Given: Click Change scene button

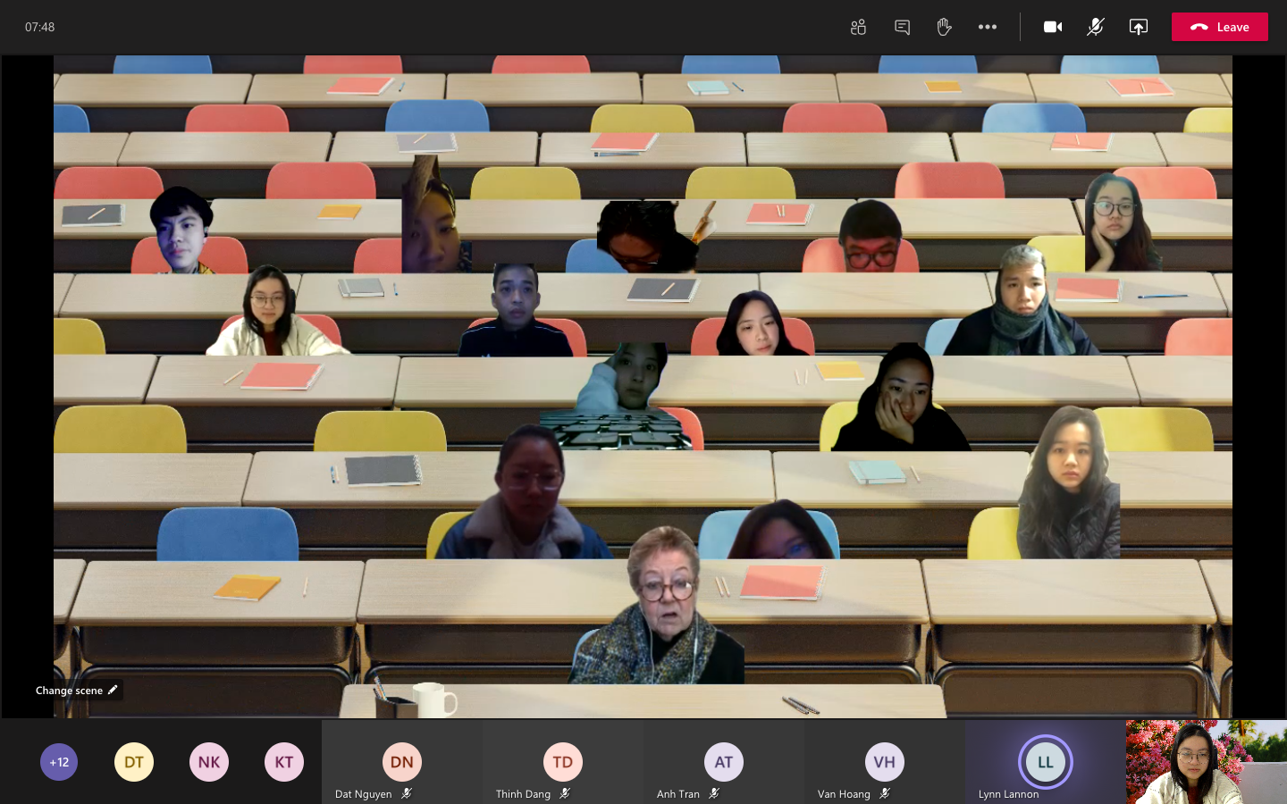Looking at the screenshot, I should 76,691.
